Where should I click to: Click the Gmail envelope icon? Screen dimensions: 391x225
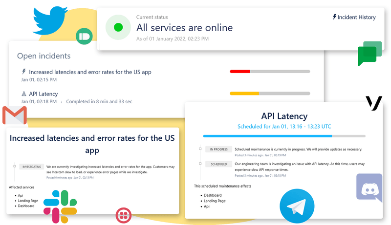click(15, 115)
